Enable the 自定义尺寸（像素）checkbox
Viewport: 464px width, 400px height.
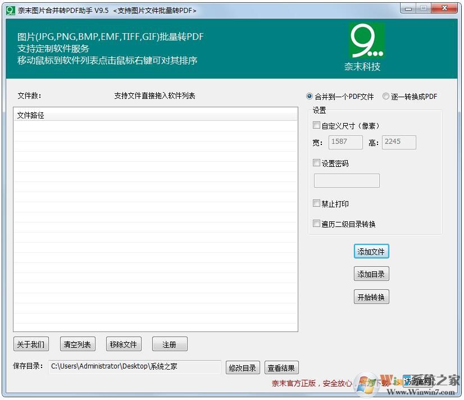coord(316,125)
